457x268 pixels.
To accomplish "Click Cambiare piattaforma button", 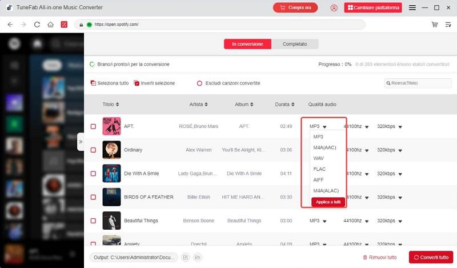I will point(373,7).
